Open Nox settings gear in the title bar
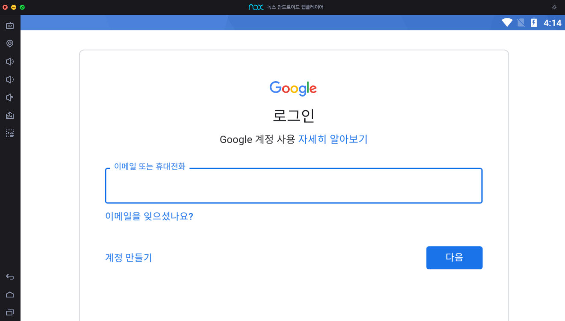Image resolution: width=565 pixels, height=321 pixels. click(554, 7)
